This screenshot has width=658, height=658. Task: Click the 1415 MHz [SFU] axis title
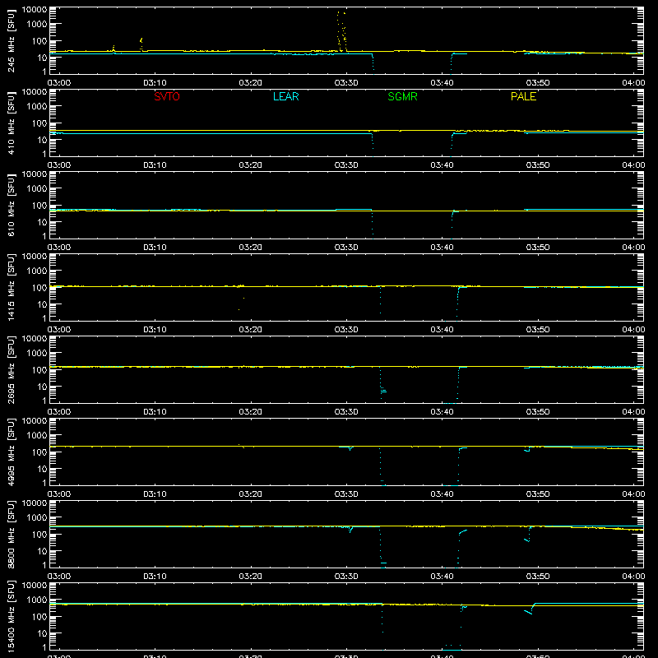click(11, 287)
